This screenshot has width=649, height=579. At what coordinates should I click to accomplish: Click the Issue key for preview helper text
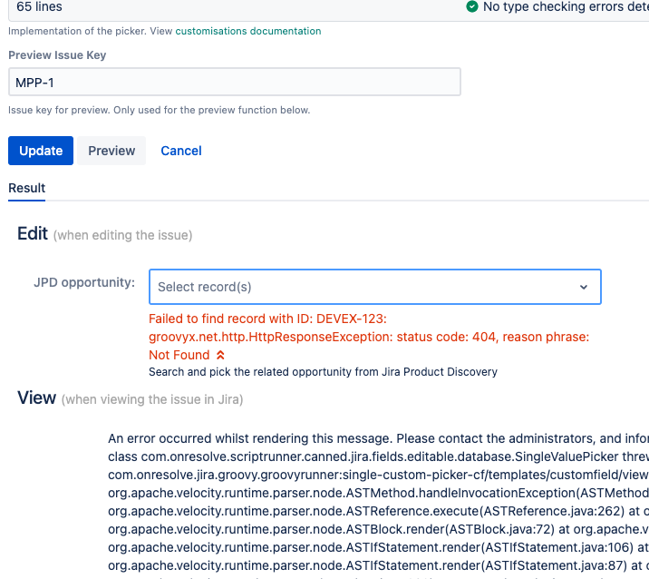coord(159,110)
